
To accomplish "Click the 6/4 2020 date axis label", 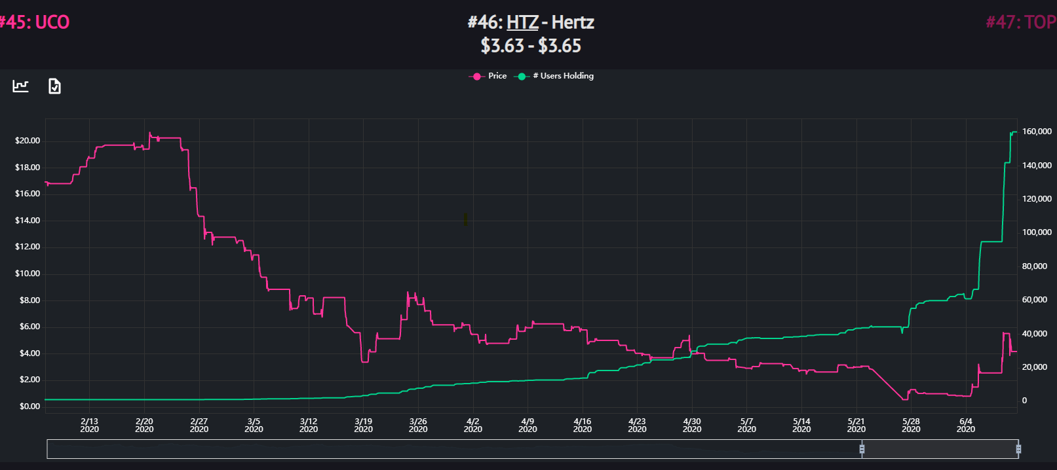I will click(966, 425).
